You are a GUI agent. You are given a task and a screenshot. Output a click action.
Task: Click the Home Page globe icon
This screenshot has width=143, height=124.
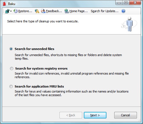[x=66, y=11]
